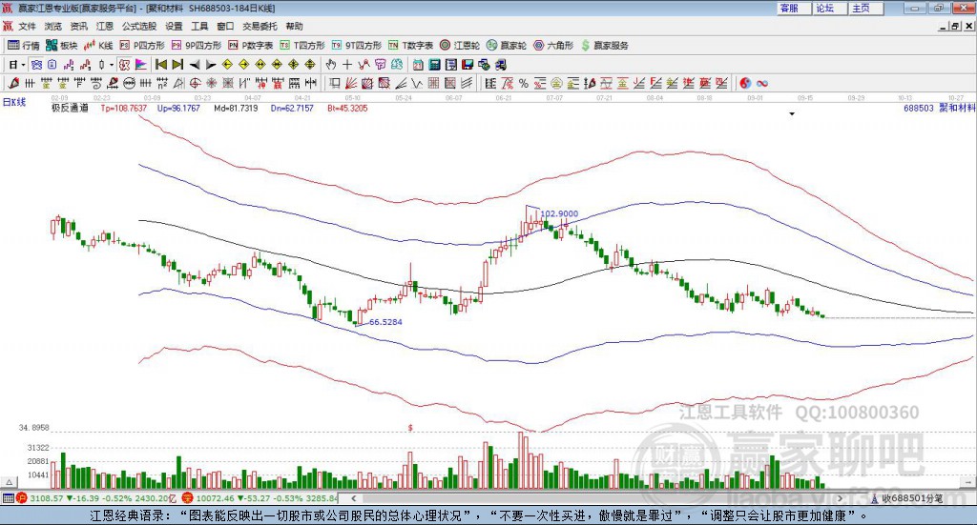Open the 9P四方形 tool
977x525 pixels.
(x=197, y=46)
